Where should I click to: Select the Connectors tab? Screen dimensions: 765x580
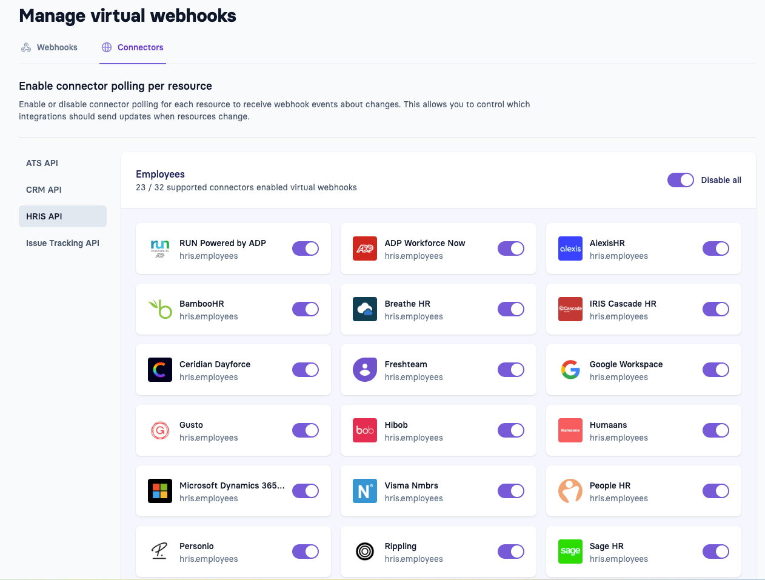(x=133, y=47)
